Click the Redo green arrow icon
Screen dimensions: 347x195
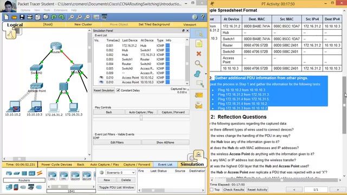pos(61,17)
